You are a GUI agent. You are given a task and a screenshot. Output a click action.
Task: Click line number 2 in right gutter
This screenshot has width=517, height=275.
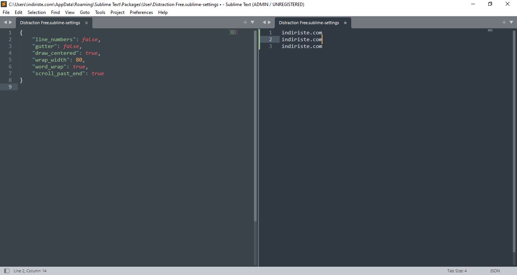(x=270, y=40)
